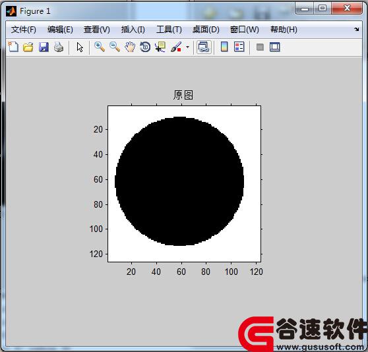Open a file with the folder icon
368x352 pixels.
pyautogui.click(x=28, y=47)
